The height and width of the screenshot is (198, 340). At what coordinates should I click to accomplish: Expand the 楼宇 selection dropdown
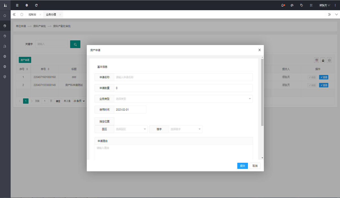pyautogui.click(x=185, y=129)
